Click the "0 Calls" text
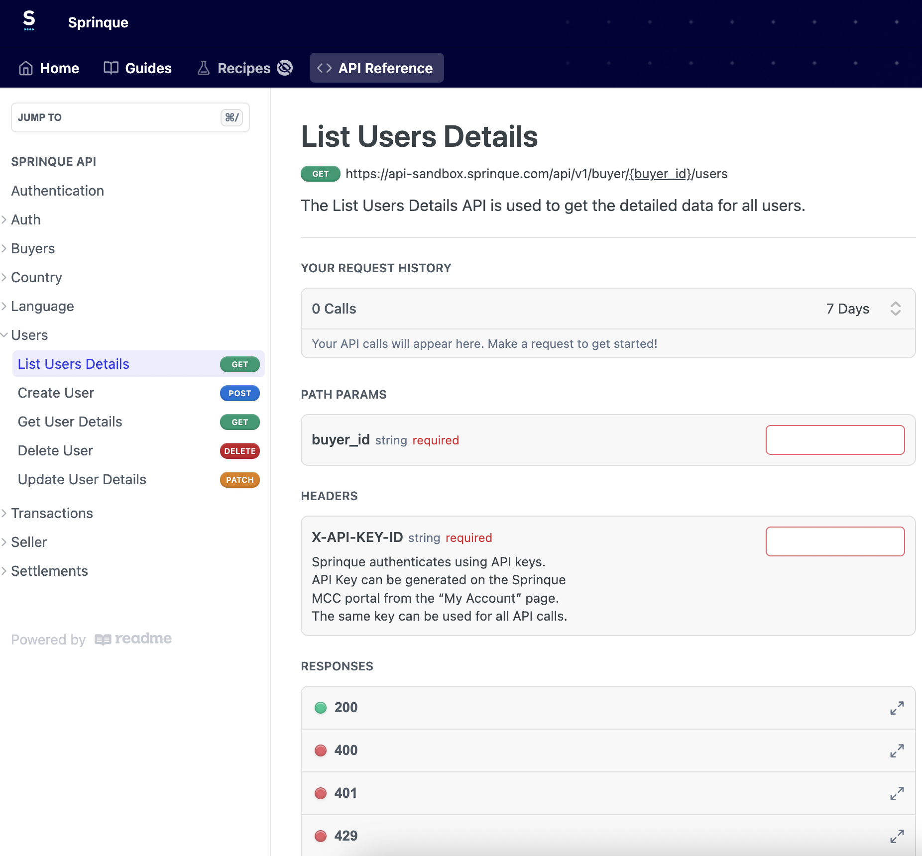Viewport: 922px width, 856px height. [x=334, y=309]
